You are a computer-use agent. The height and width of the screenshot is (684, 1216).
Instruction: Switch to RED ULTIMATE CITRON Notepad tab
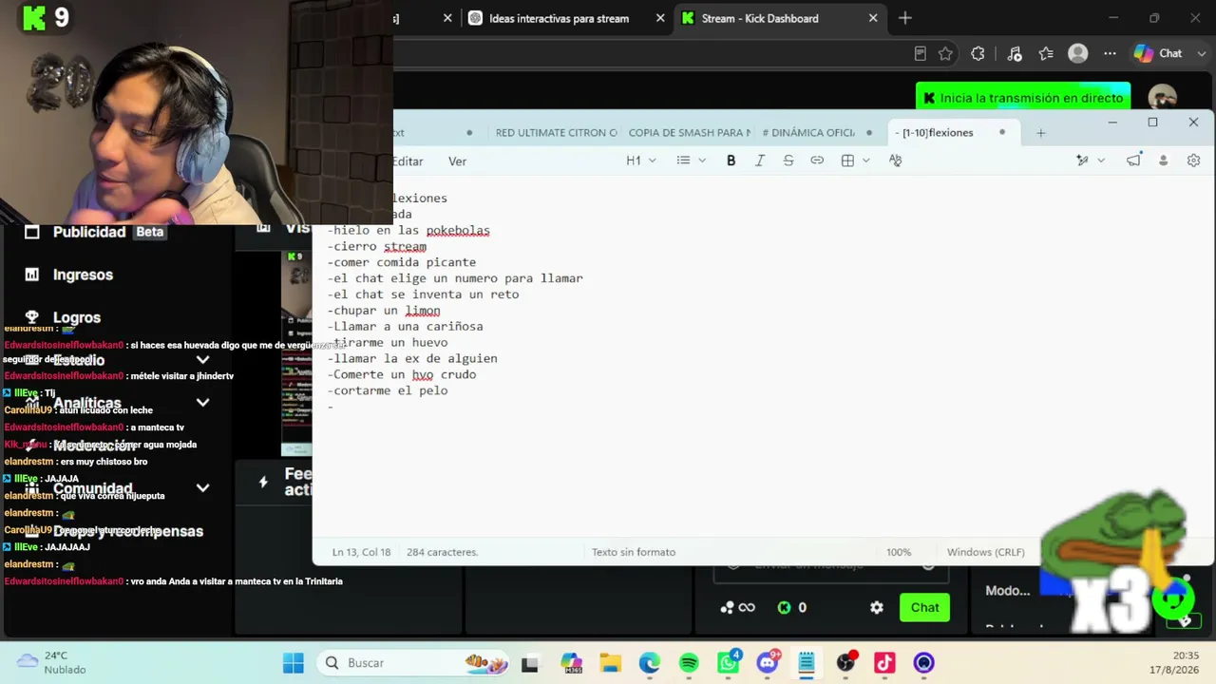coord(556,133)
